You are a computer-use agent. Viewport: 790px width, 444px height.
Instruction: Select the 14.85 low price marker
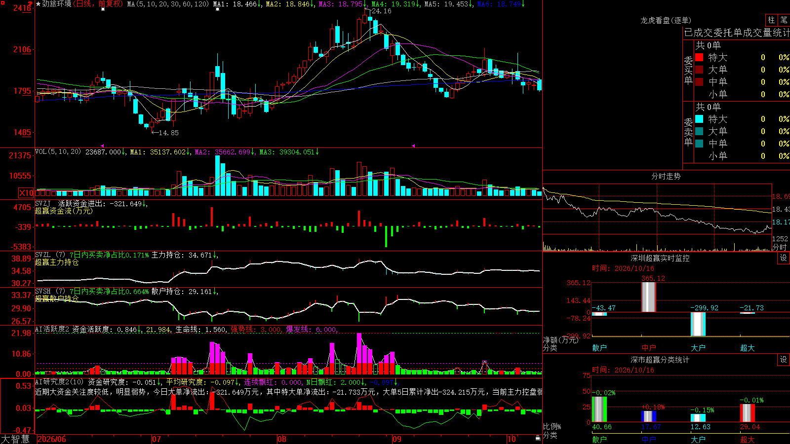coord(169,133)
